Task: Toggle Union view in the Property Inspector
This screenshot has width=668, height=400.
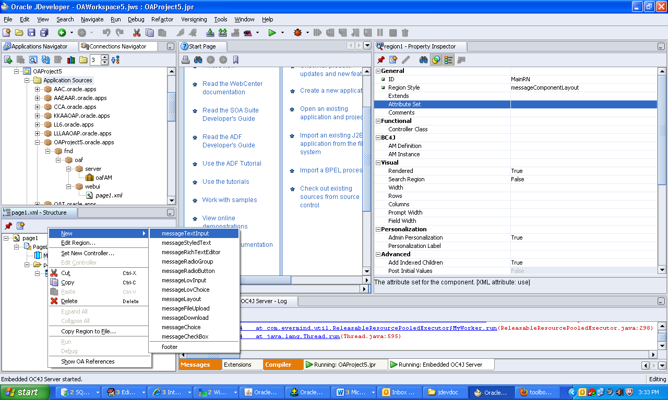Action: (x=435, y=59)
